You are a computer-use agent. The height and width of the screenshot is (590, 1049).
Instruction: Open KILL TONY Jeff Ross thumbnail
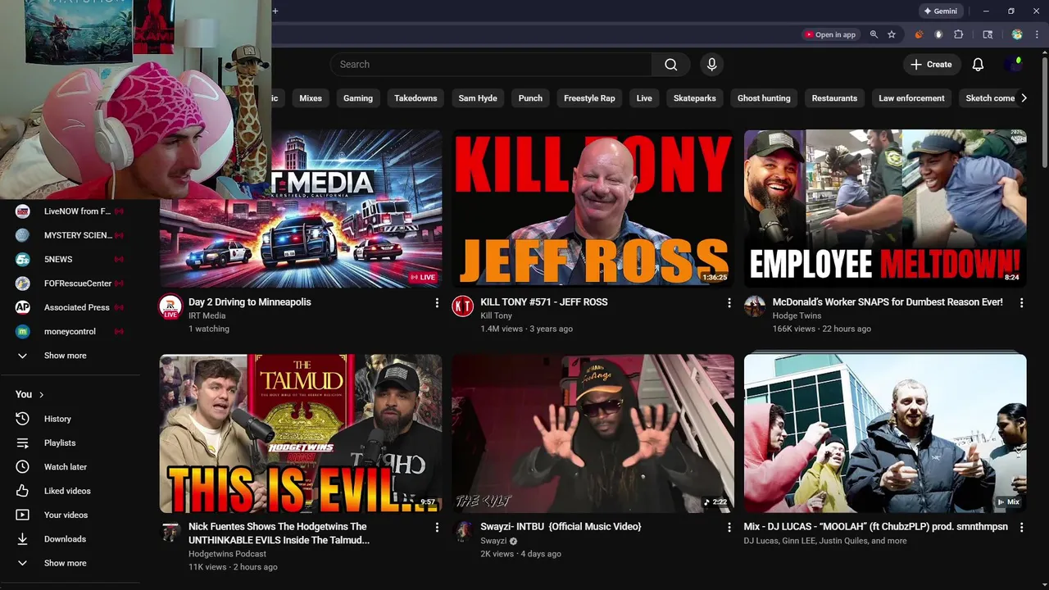tap(593, 208)
